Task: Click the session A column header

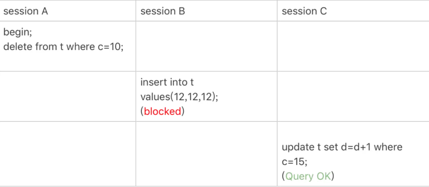Action: click(25, 11)
